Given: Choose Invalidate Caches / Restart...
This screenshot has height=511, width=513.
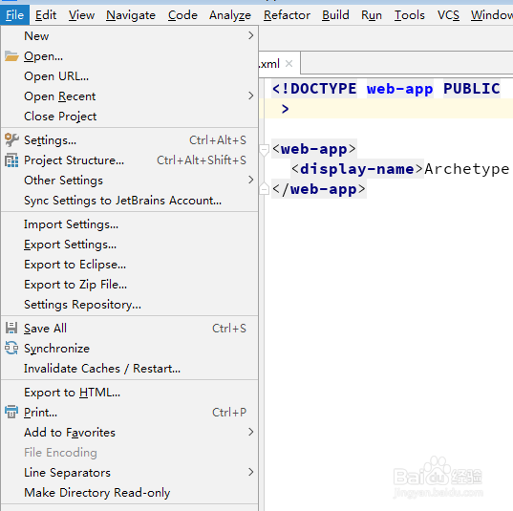Looking at the screenshot, I should click(130, 369).
